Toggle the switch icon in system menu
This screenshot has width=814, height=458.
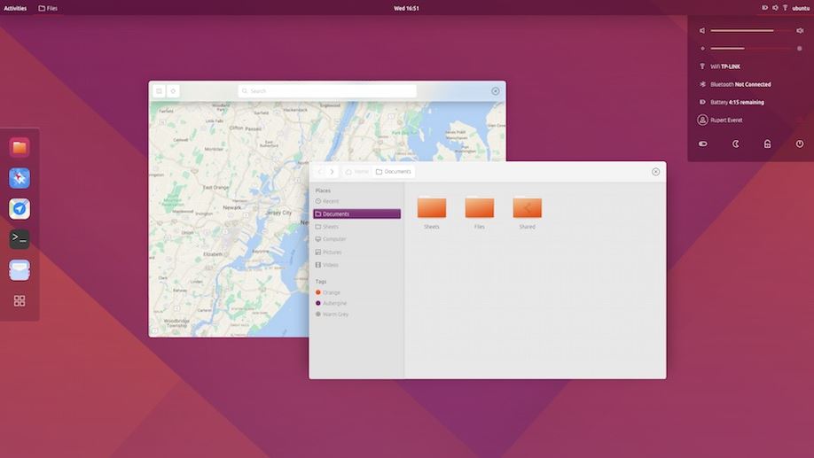pos(703,144)
